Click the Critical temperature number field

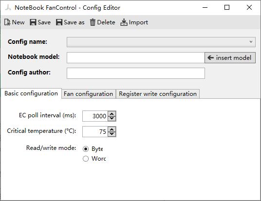click(95, 131)
